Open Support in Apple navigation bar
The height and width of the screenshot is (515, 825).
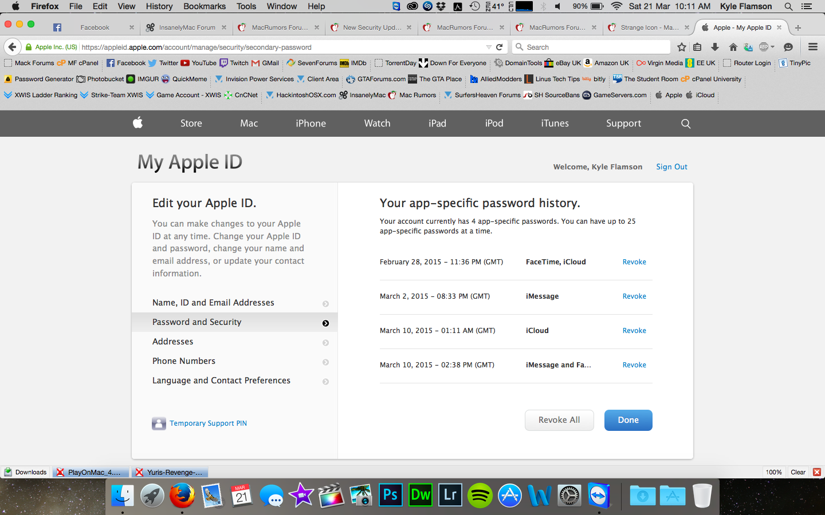click(623, 123)
